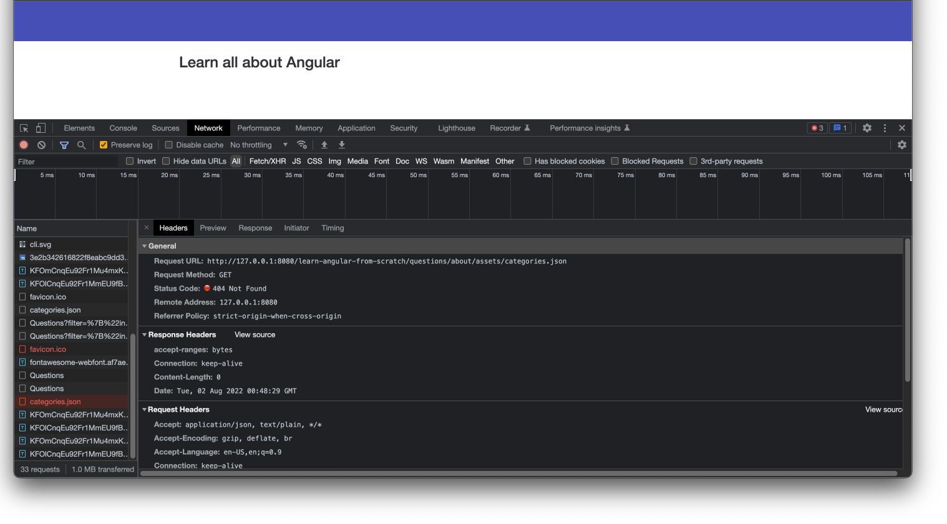The image size is (947, 524).
Task: Open the Timing details tab
Action: [333, 228]
